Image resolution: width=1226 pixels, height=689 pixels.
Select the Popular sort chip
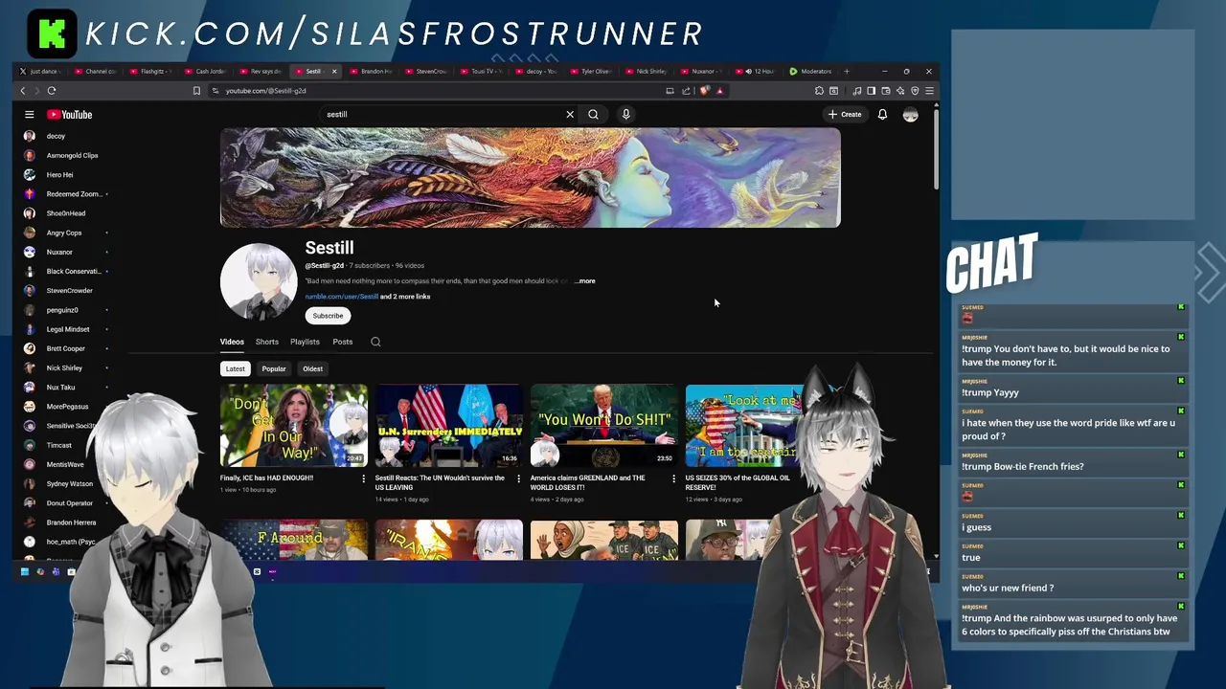coord(274,368)
